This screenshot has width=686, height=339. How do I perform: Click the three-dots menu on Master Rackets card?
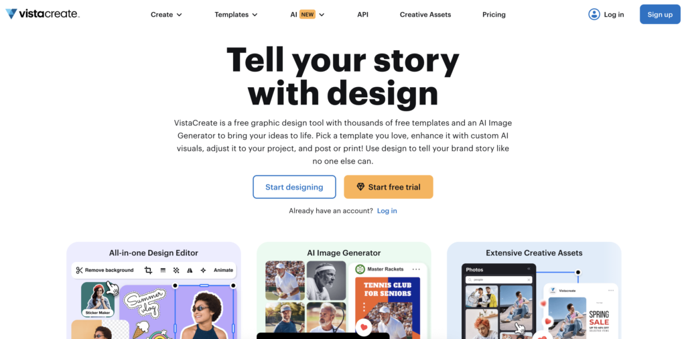coord(416,269)
